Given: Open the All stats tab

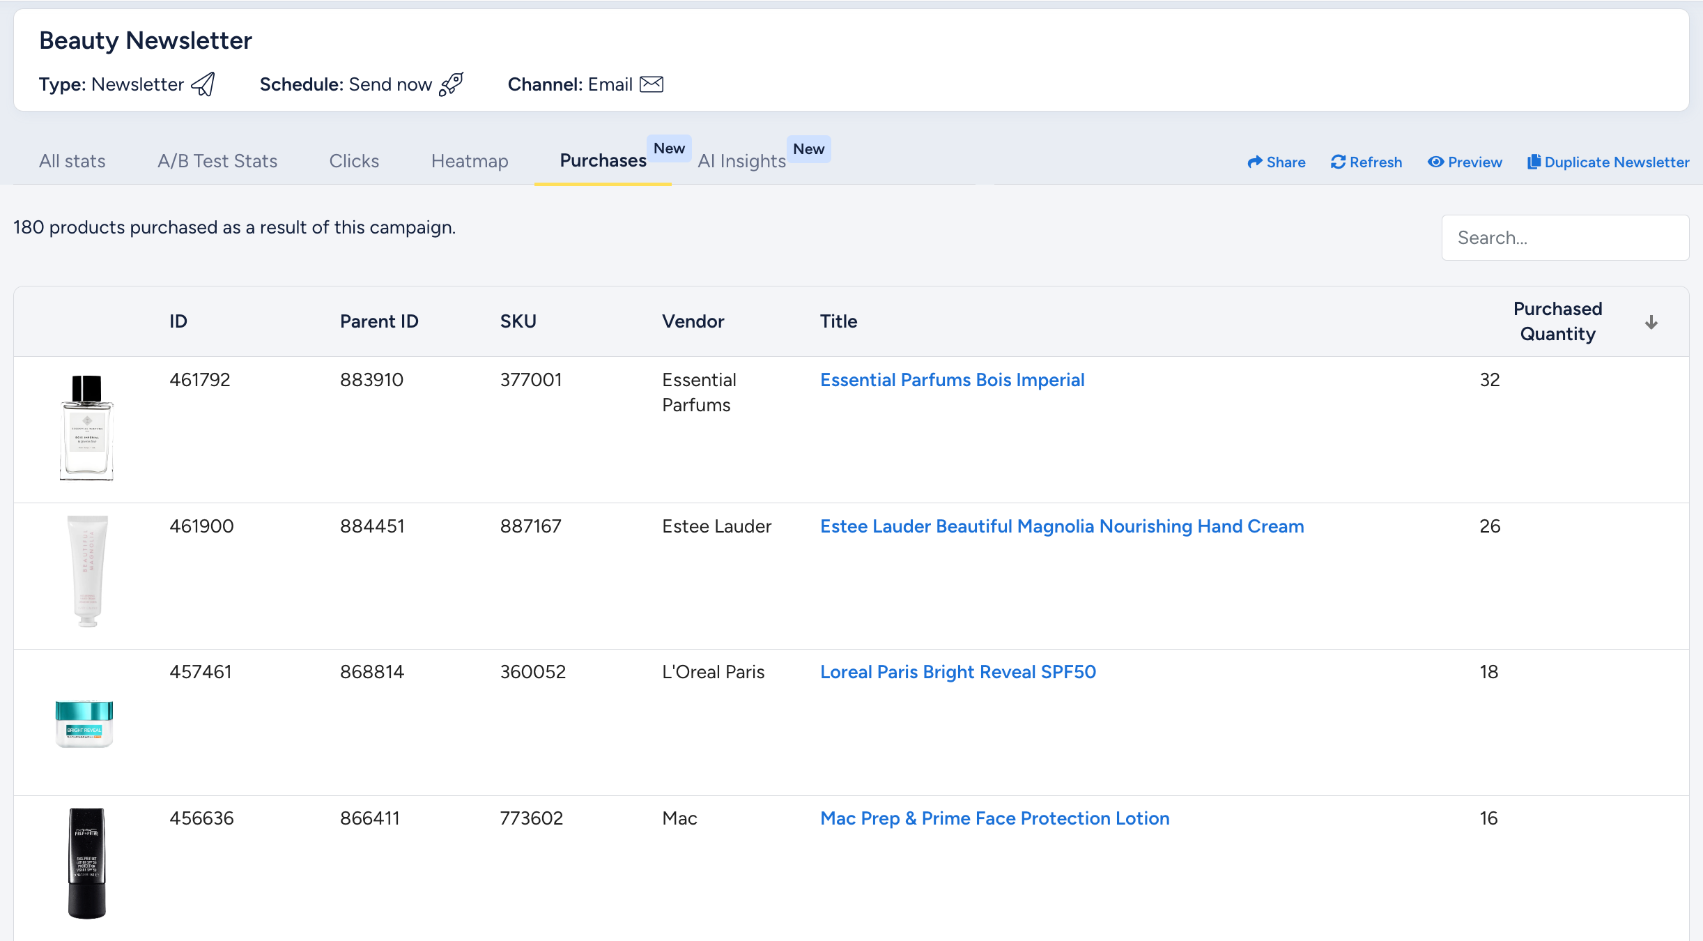Looking at the screenshot, I should (72, 161).
